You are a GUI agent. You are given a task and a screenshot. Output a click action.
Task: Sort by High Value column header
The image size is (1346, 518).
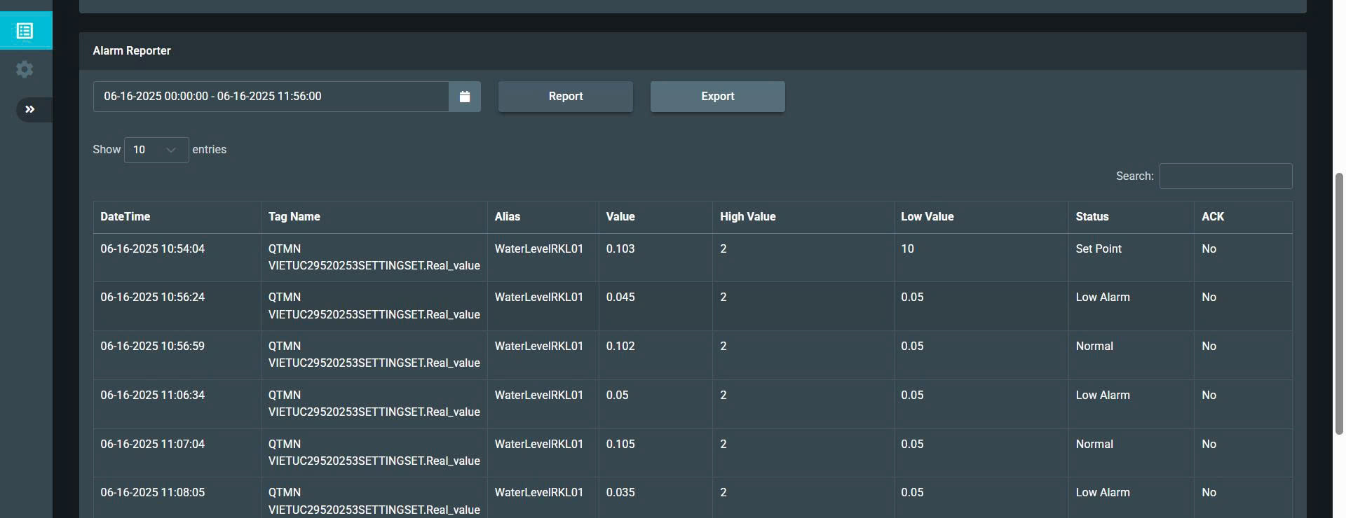click(747, 217)
